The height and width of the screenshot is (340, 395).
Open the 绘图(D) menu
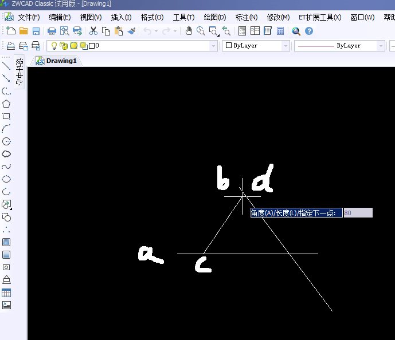tap(214, 17)
